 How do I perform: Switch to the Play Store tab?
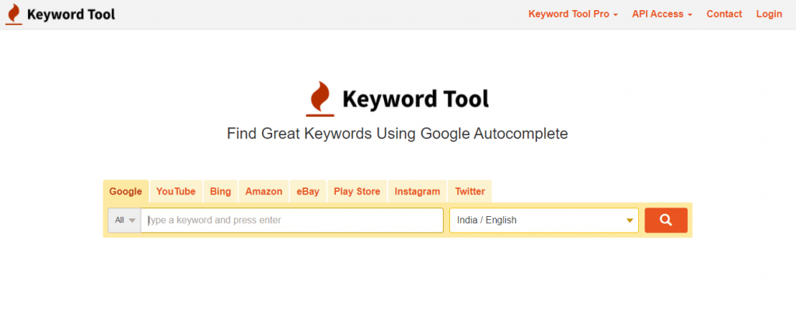(x=357, y=191)
